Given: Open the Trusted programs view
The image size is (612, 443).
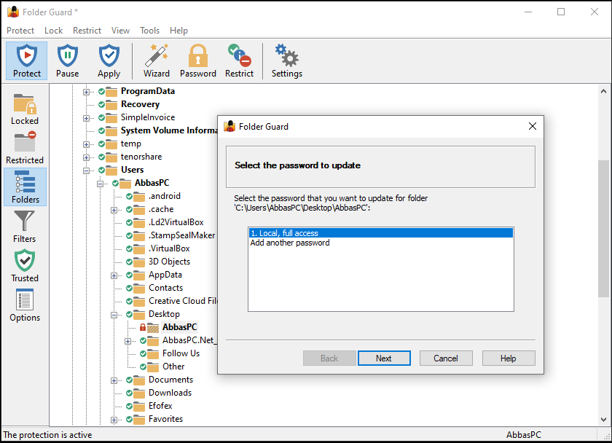Looking at the screenshot, I should pos(25,266).
